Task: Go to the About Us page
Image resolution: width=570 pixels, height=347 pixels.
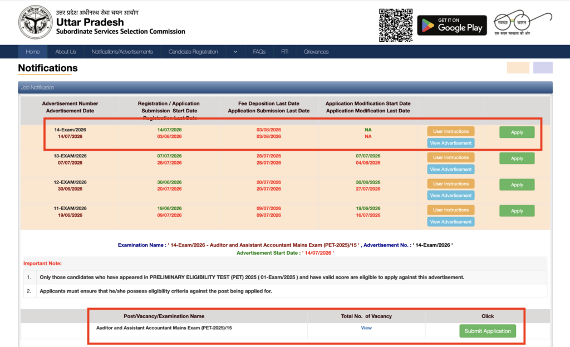Action: [66, 52]
